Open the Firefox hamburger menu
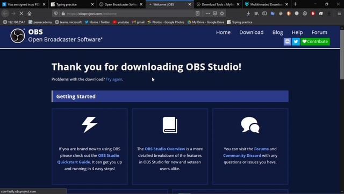Viewport: 344px width, 194px height. [339, 13]
